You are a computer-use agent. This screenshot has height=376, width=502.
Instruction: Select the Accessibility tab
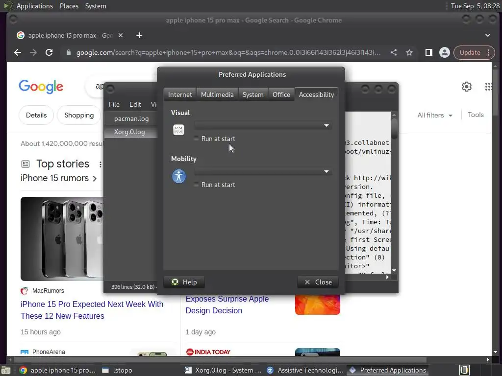[316, 94]
